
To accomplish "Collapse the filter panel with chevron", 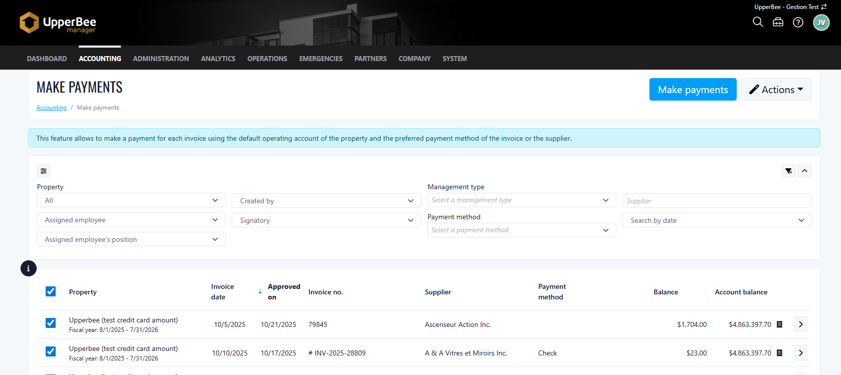I will pyautogui.click(x=804, y=171).
